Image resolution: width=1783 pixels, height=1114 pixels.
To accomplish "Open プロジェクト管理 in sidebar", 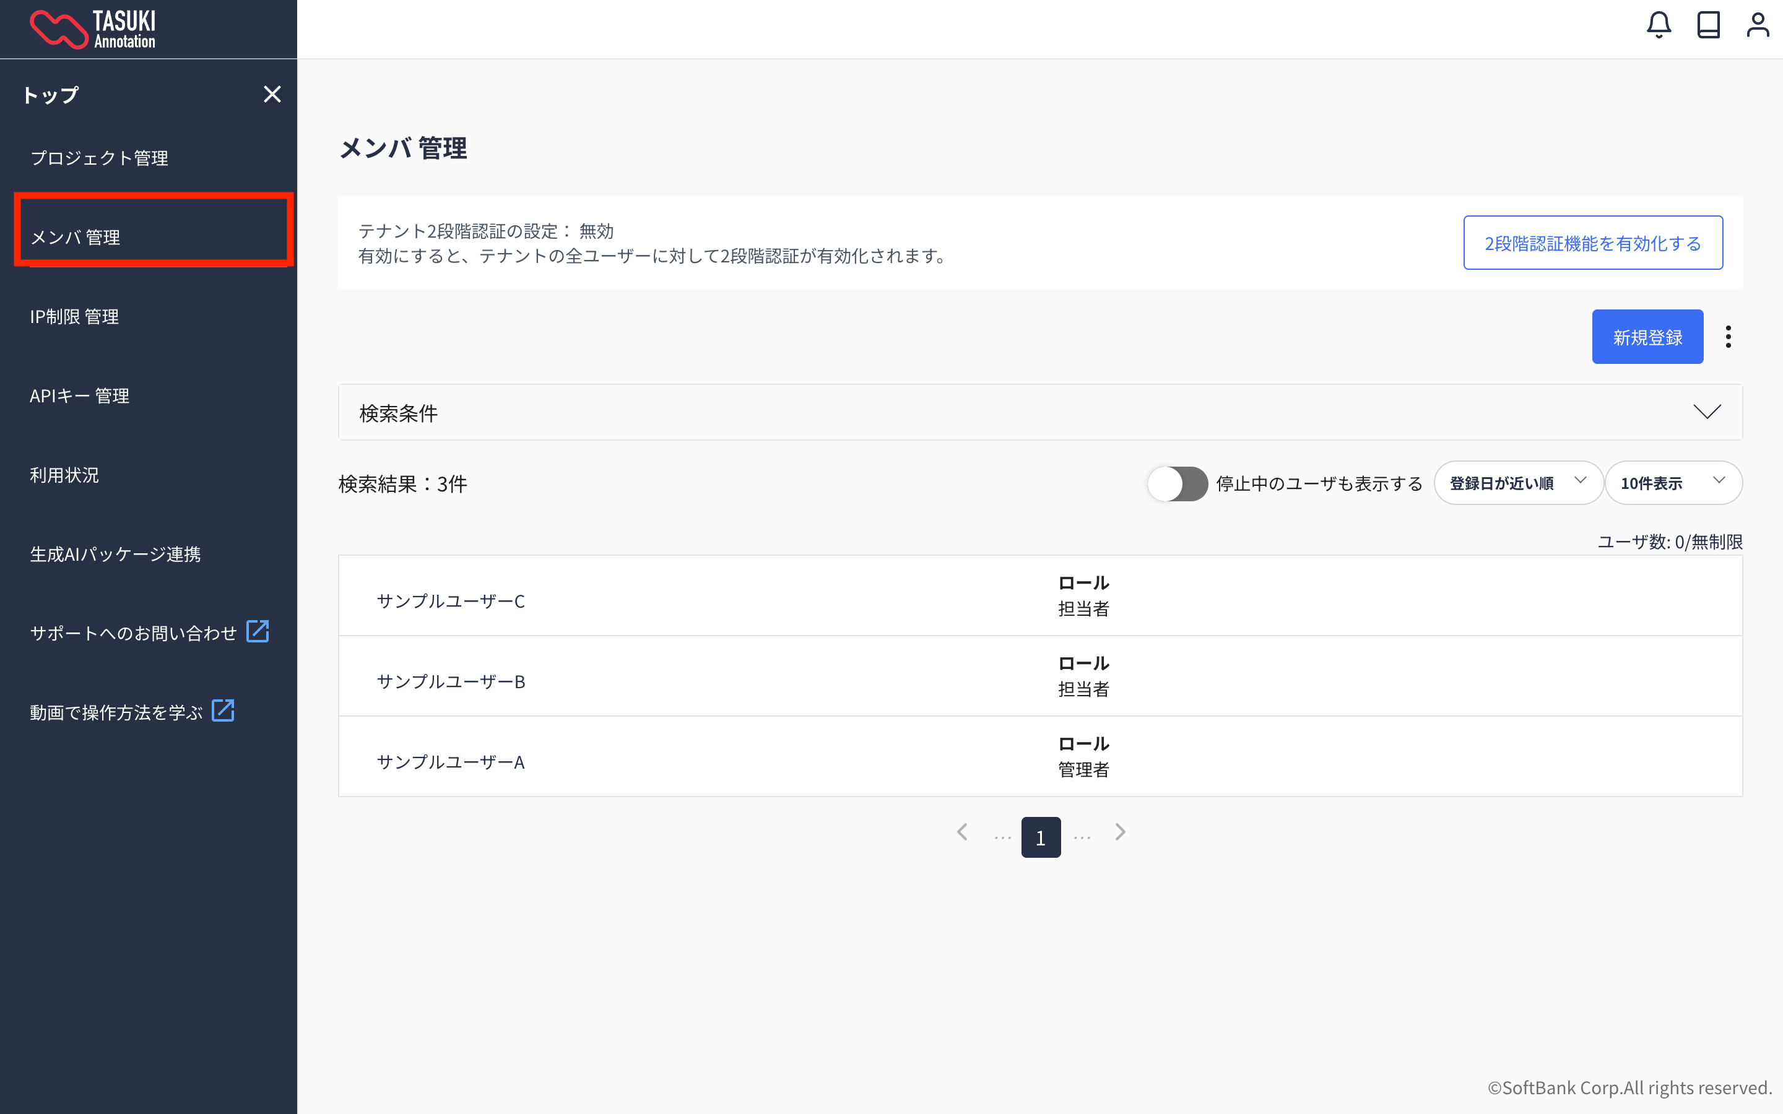I will [x=100, y=158].
